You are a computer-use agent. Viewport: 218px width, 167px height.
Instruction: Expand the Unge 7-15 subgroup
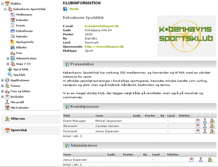(8, 64)
